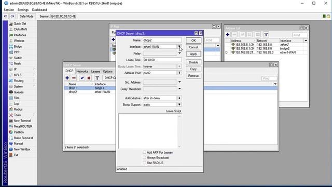Click the filter funnel icon in Address List window
Viewport: 332px width, 187px height.
pos(266,35)
